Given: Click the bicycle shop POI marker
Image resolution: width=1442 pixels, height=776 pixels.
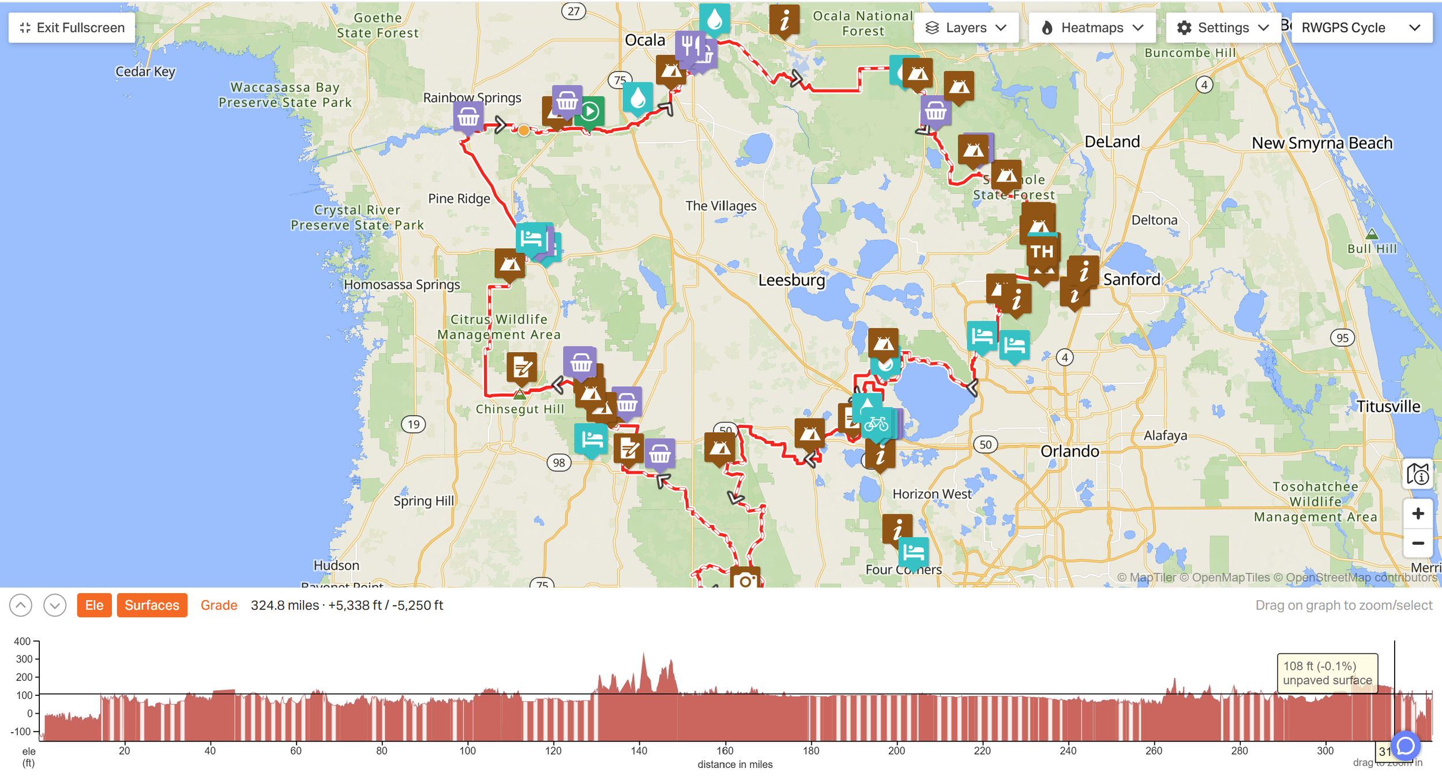Looking at the screenshot, I should click(x=876, y=425).
